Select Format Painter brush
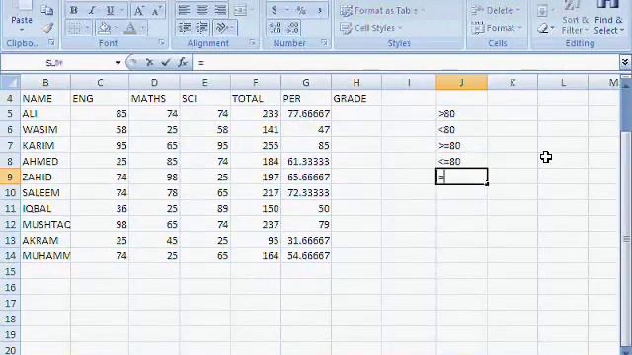The height and width of the screenshot is (355, 632). (x=48, y=28)
